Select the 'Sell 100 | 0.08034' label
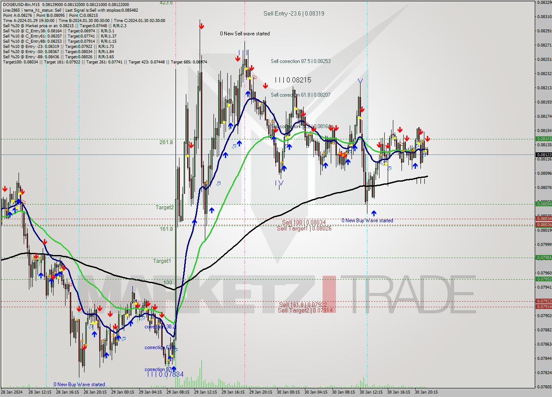This screenshot has width=552, height=397. [304, 222]
